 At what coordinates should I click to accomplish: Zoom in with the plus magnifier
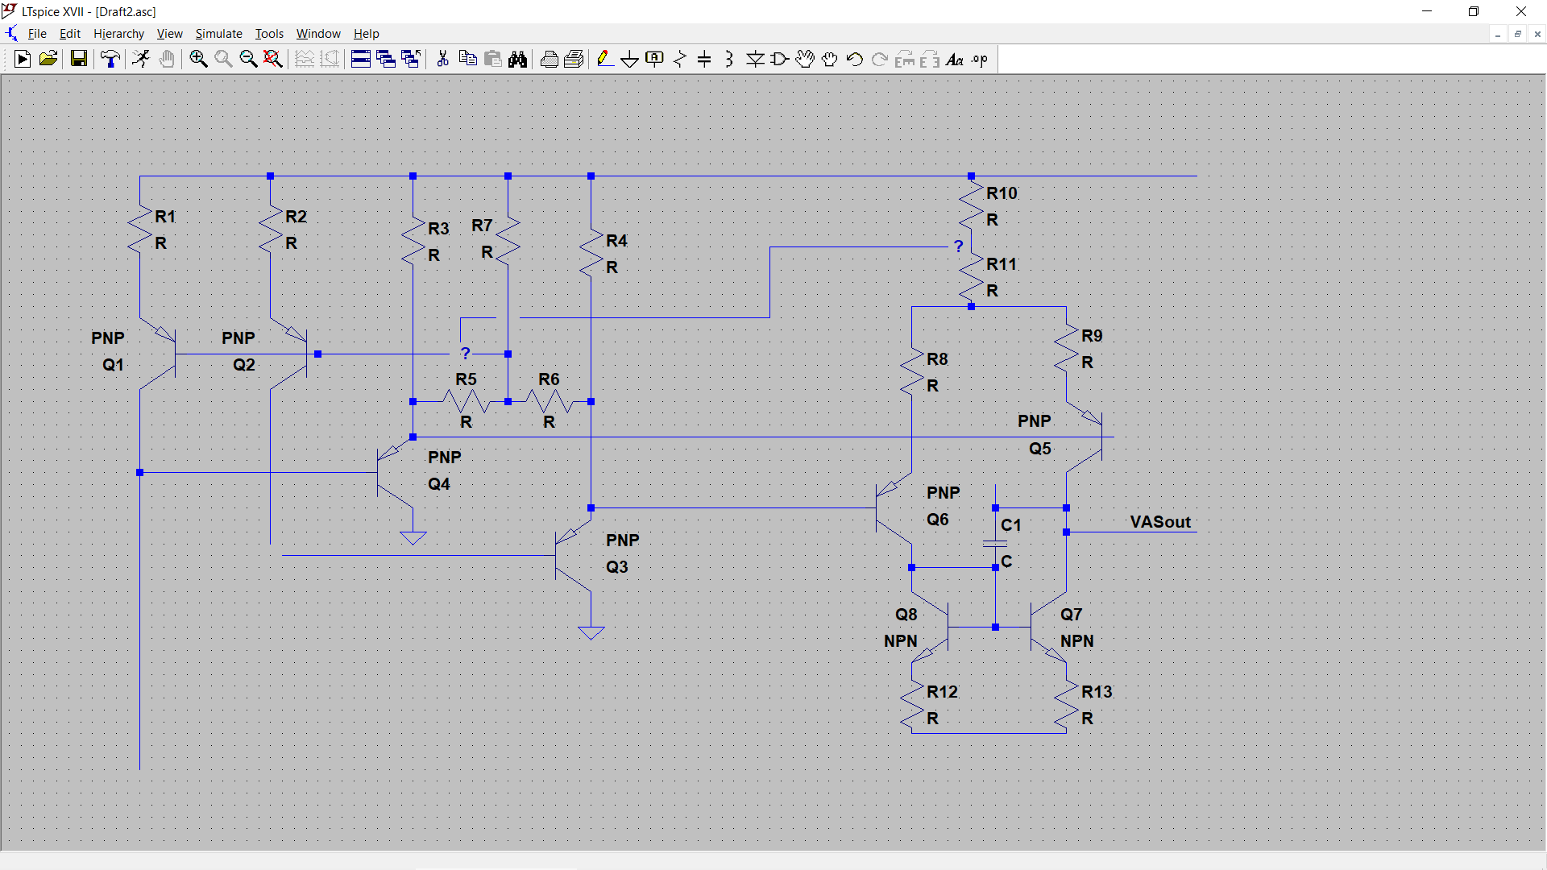click(198, 59)
